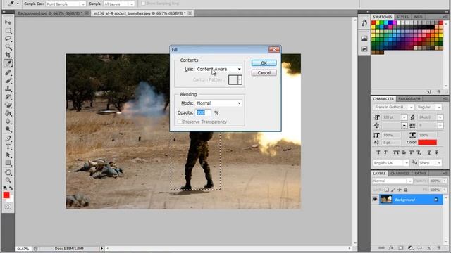This screenshot has width=451, height=253.
Task: Select the Brush tool
Action: (x=8, y=81)
